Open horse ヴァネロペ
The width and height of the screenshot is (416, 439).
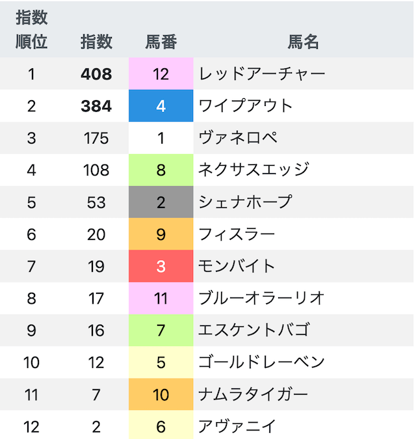[x=238, y=138]
